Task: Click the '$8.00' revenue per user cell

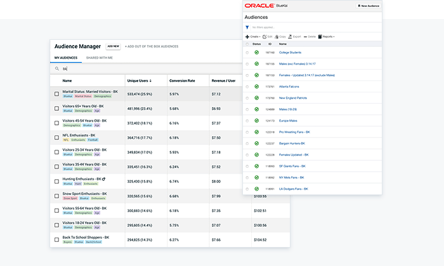Action: click(x=216, y=182)
